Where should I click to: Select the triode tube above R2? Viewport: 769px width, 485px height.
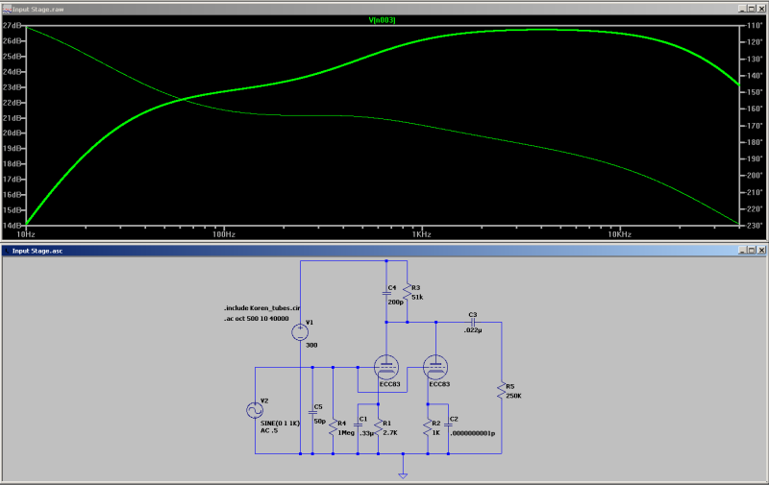point(435,368)
